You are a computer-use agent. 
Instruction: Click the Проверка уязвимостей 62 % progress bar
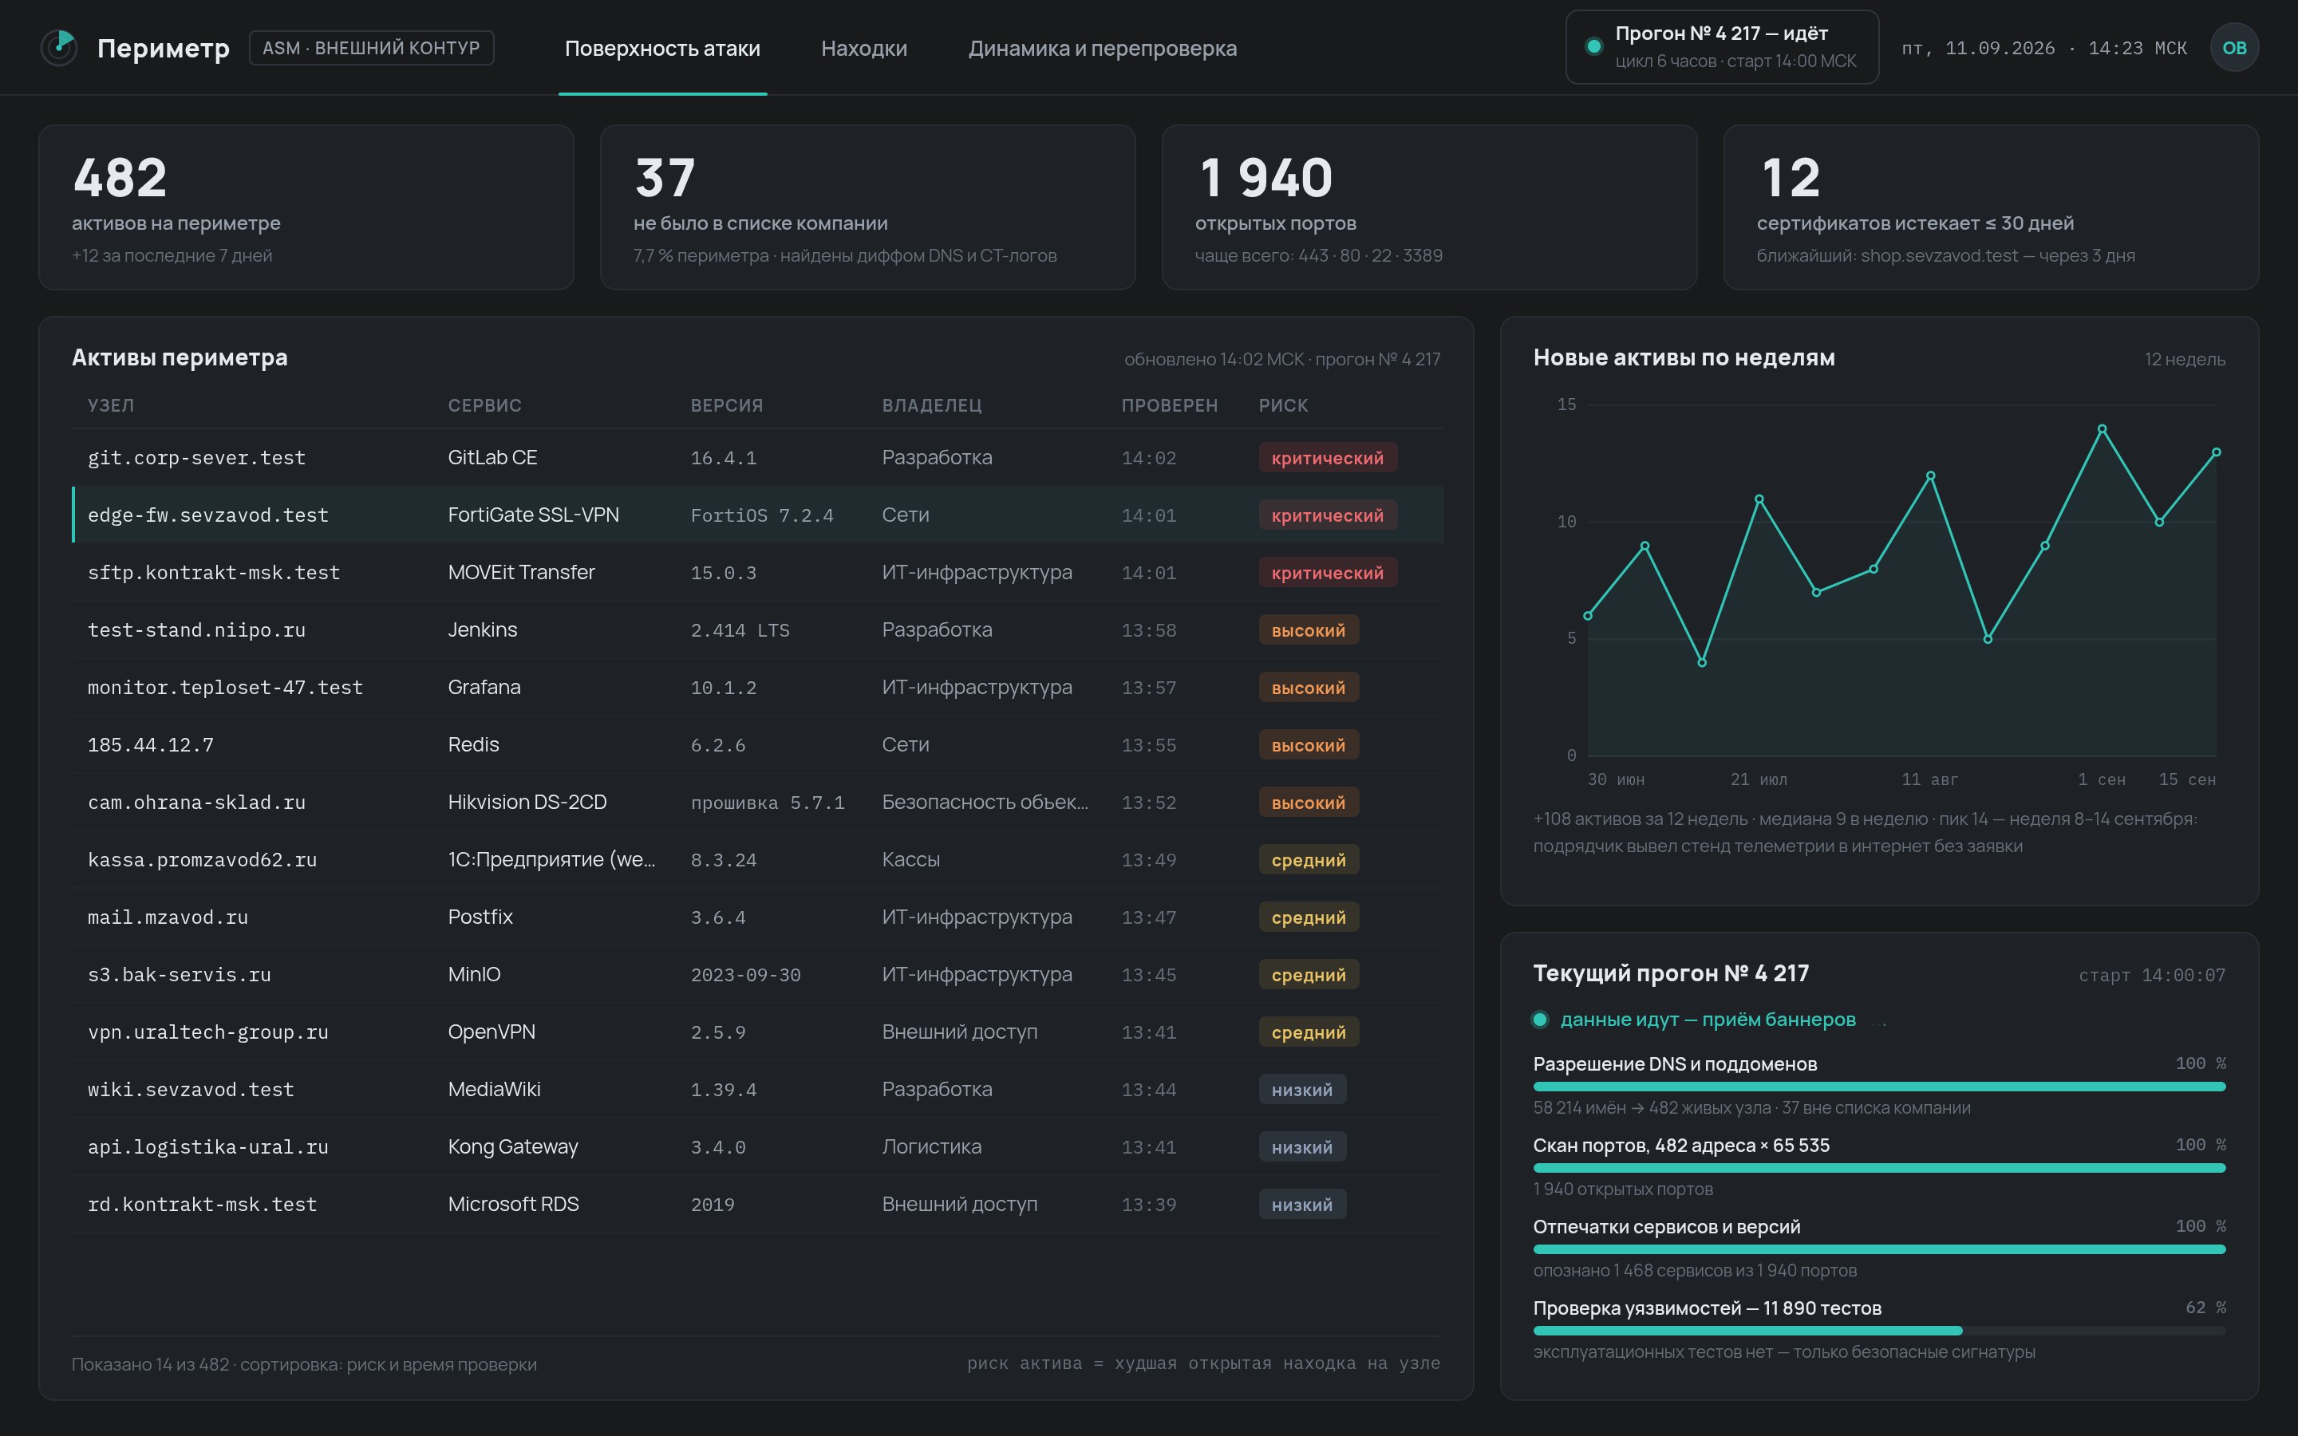(1879, 1331)
